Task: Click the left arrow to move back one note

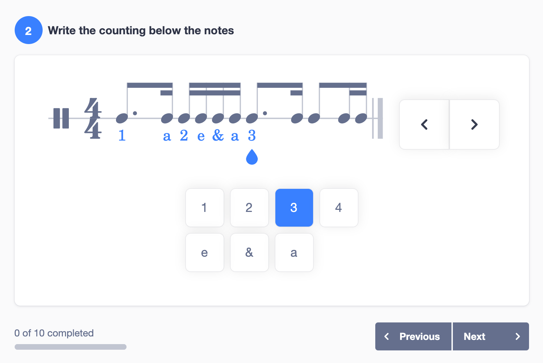Action: 424,124
